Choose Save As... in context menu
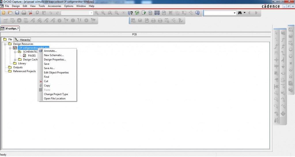Image resolution: width=295 pixels, height=157 pixels. coord(57,68)
